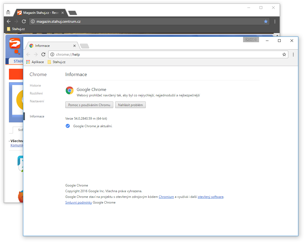304x242 pixels.
Task: Open new tab in Informace window
Action: (85, 46)
